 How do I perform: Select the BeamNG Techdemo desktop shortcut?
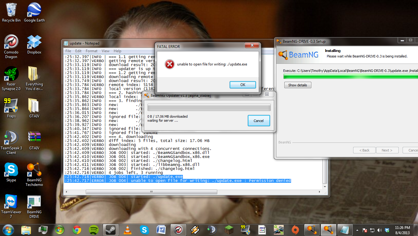pos(34,175)
